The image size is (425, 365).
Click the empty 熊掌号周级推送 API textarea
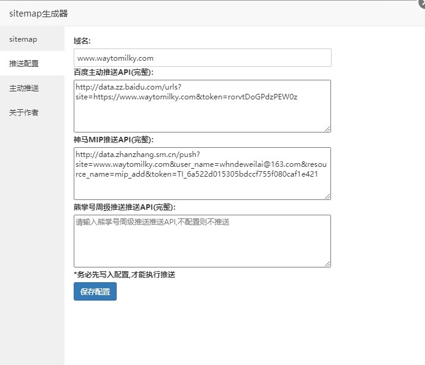click(x=202, y=241)
